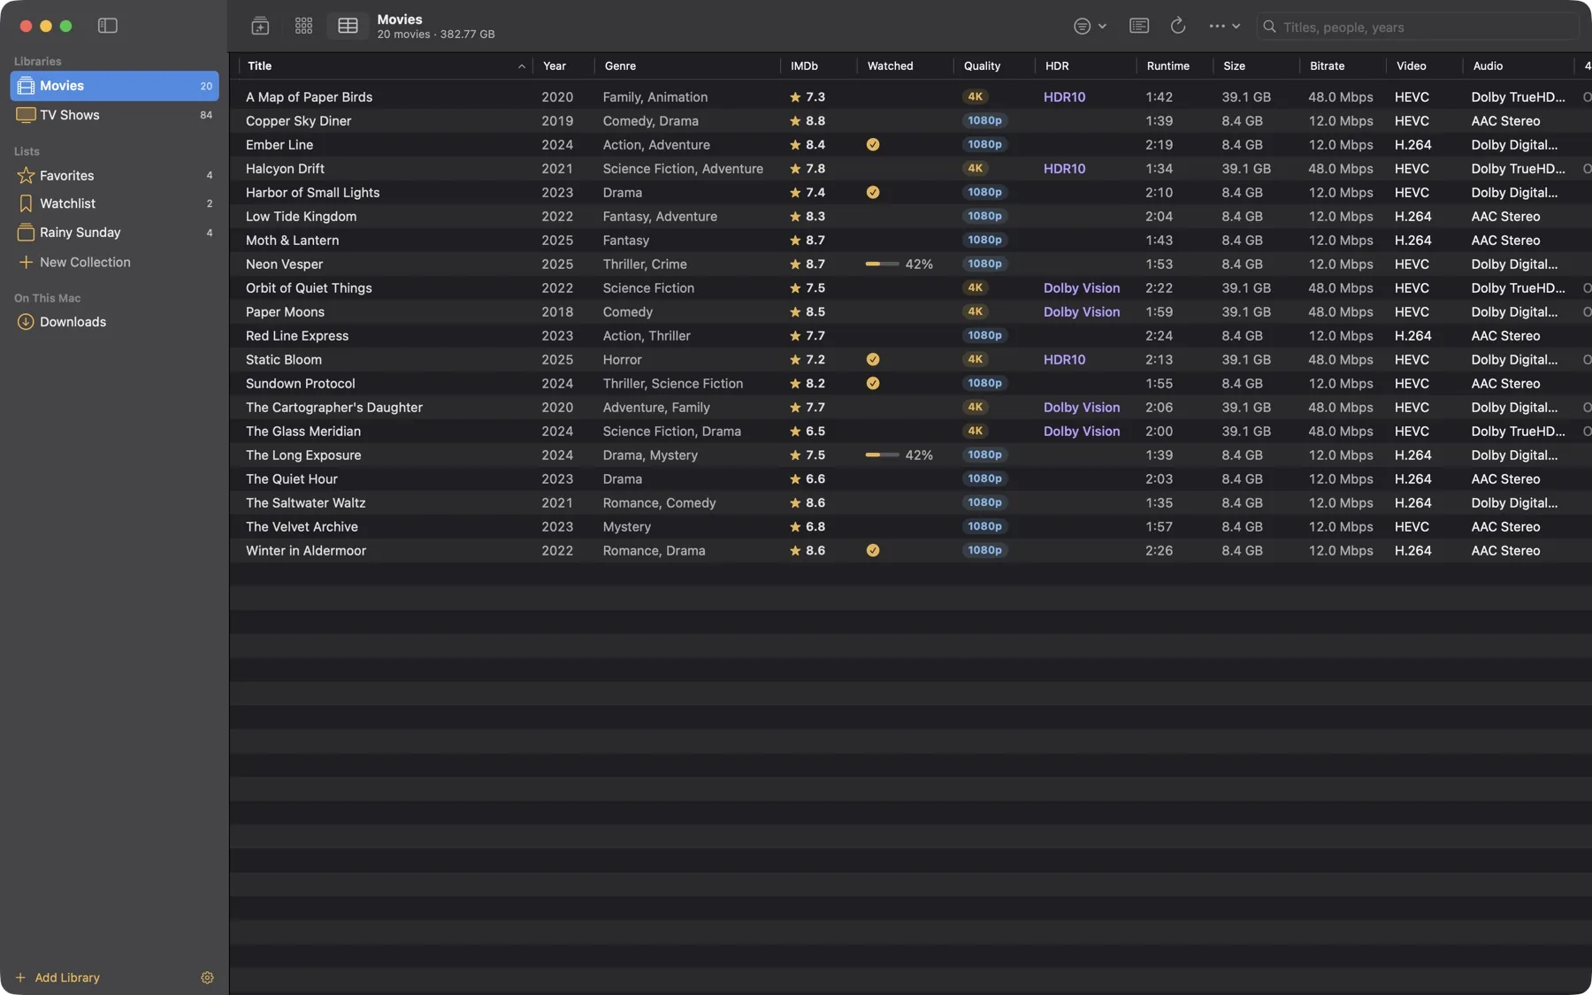The image size is (1592, 995).
Task: Click the add-to-library import icon
Action: 260,27
